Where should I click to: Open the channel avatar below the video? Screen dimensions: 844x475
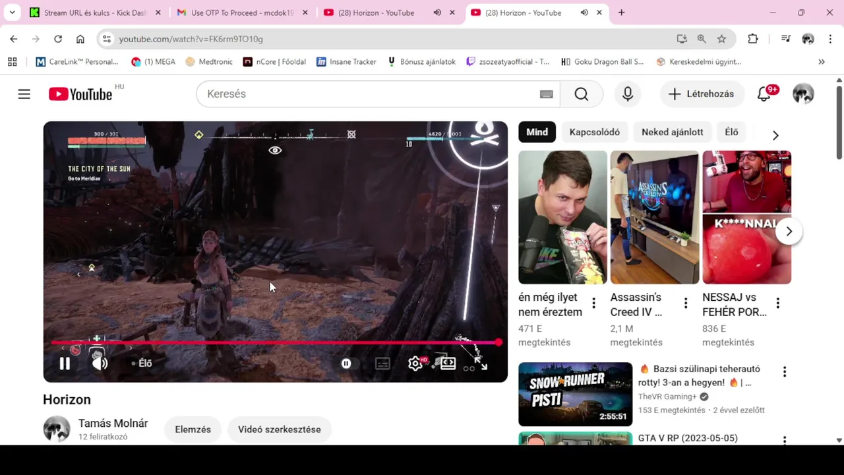(57, 429)
